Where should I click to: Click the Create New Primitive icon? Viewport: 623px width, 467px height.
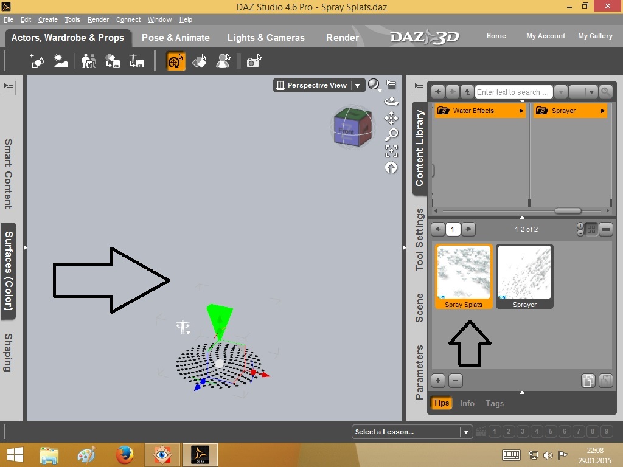coord(37,61)
